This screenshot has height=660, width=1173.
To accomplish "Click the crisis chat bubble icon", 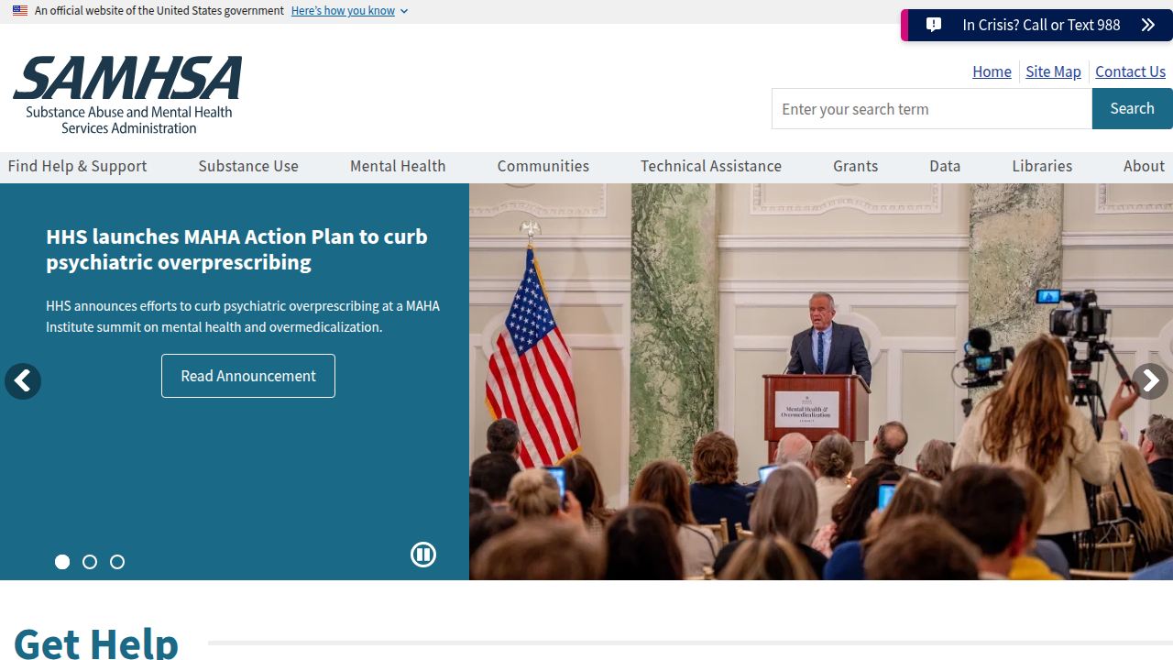I will click(934, 25).
